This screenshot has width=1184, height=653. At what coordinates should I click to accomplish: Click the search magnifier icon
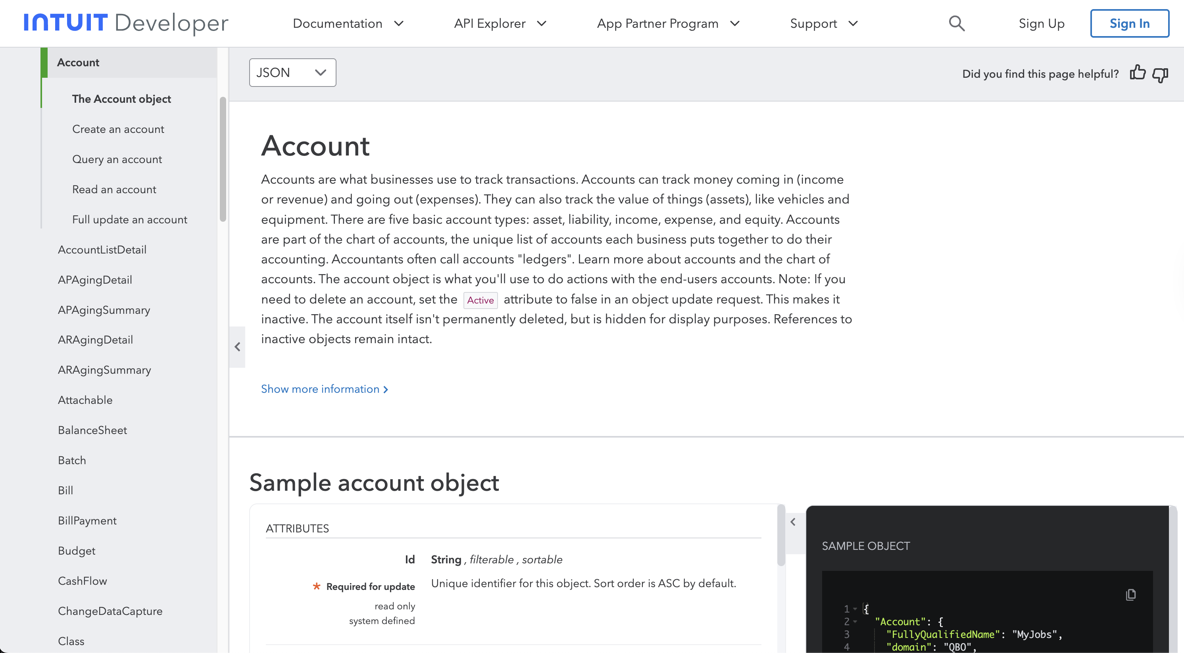pos(957,23)
